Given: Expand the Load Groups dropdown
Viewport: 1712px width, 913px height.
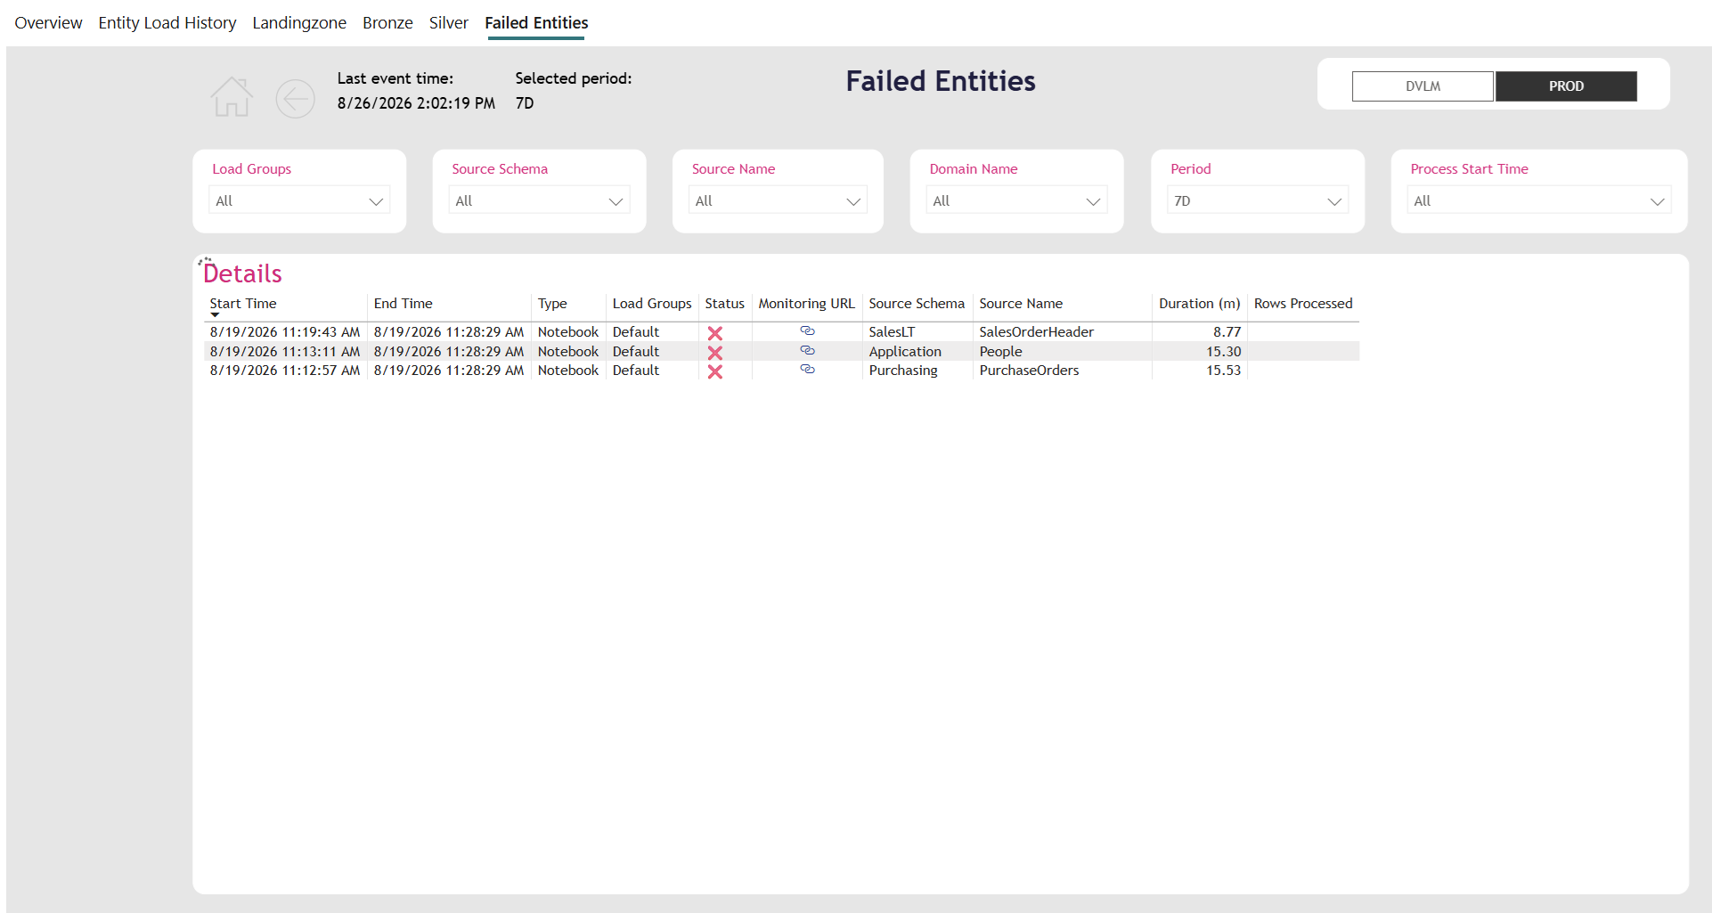Looking at the screenshot, I should click(x=299, y=200).
